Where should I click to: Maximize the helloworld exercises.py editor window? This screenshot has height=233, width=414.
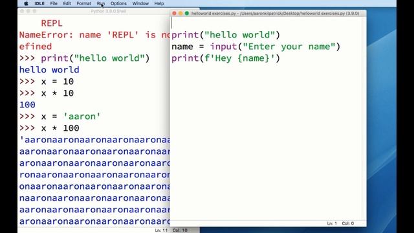[187, 13]
